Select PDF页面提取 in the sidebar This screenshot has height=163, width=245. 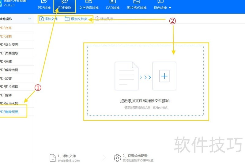pyautogui.click(x=17, y=53)
